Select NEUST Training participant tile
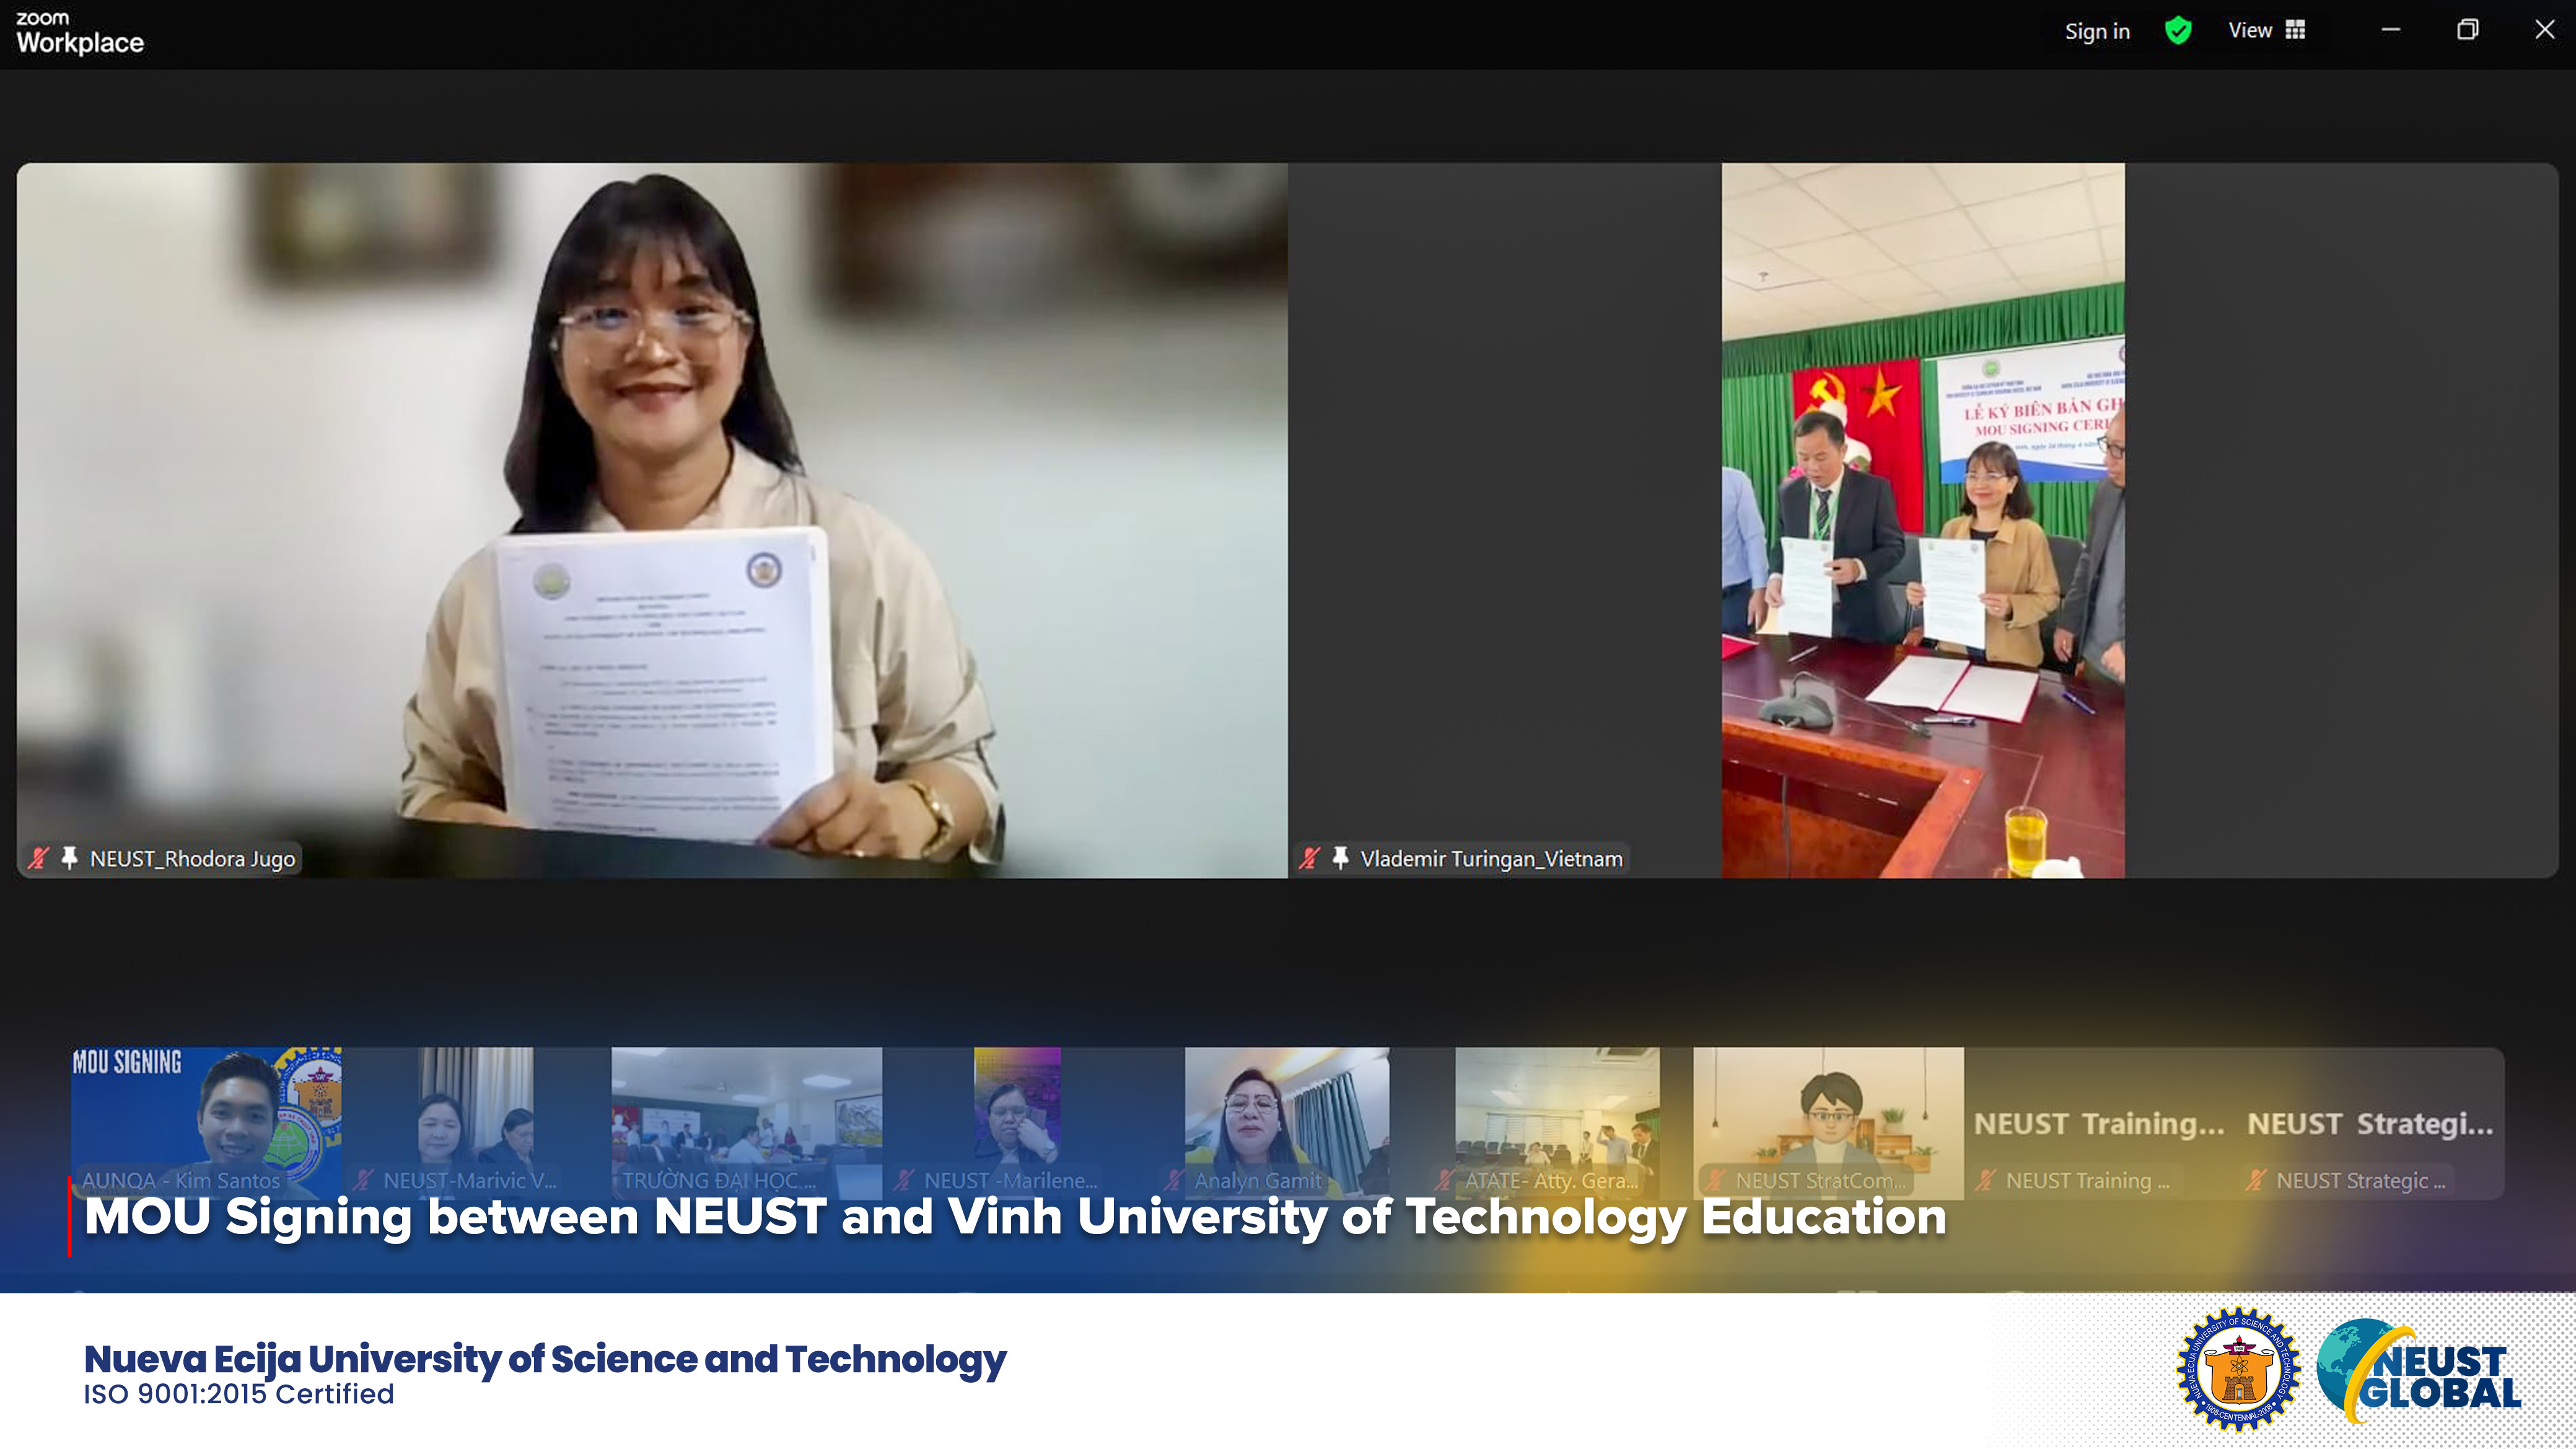Viewport: 2576px width, 1449px height. coord(2099,1123)
